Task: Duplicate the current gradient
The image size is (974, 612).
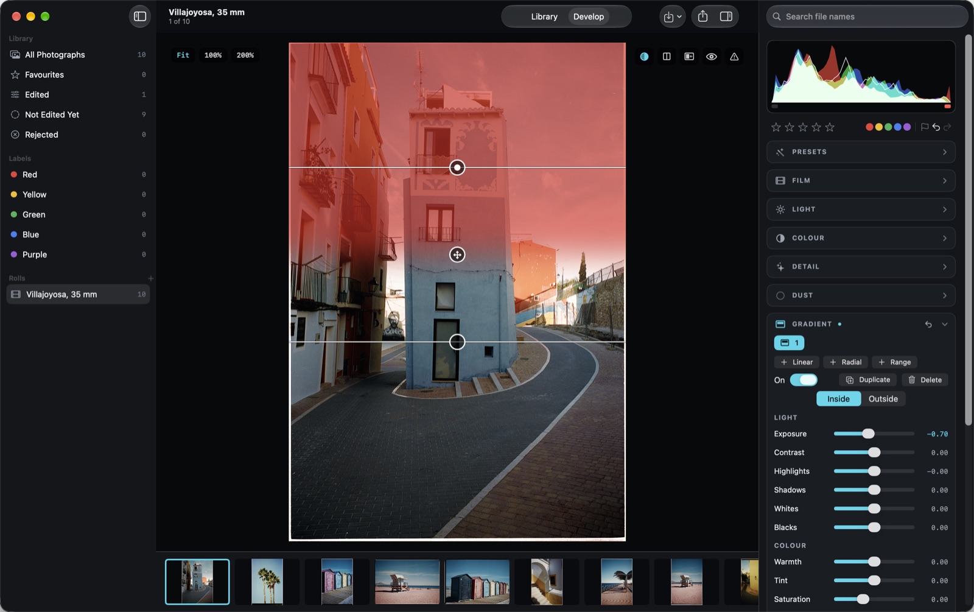Action: click(x=868, y=380)
